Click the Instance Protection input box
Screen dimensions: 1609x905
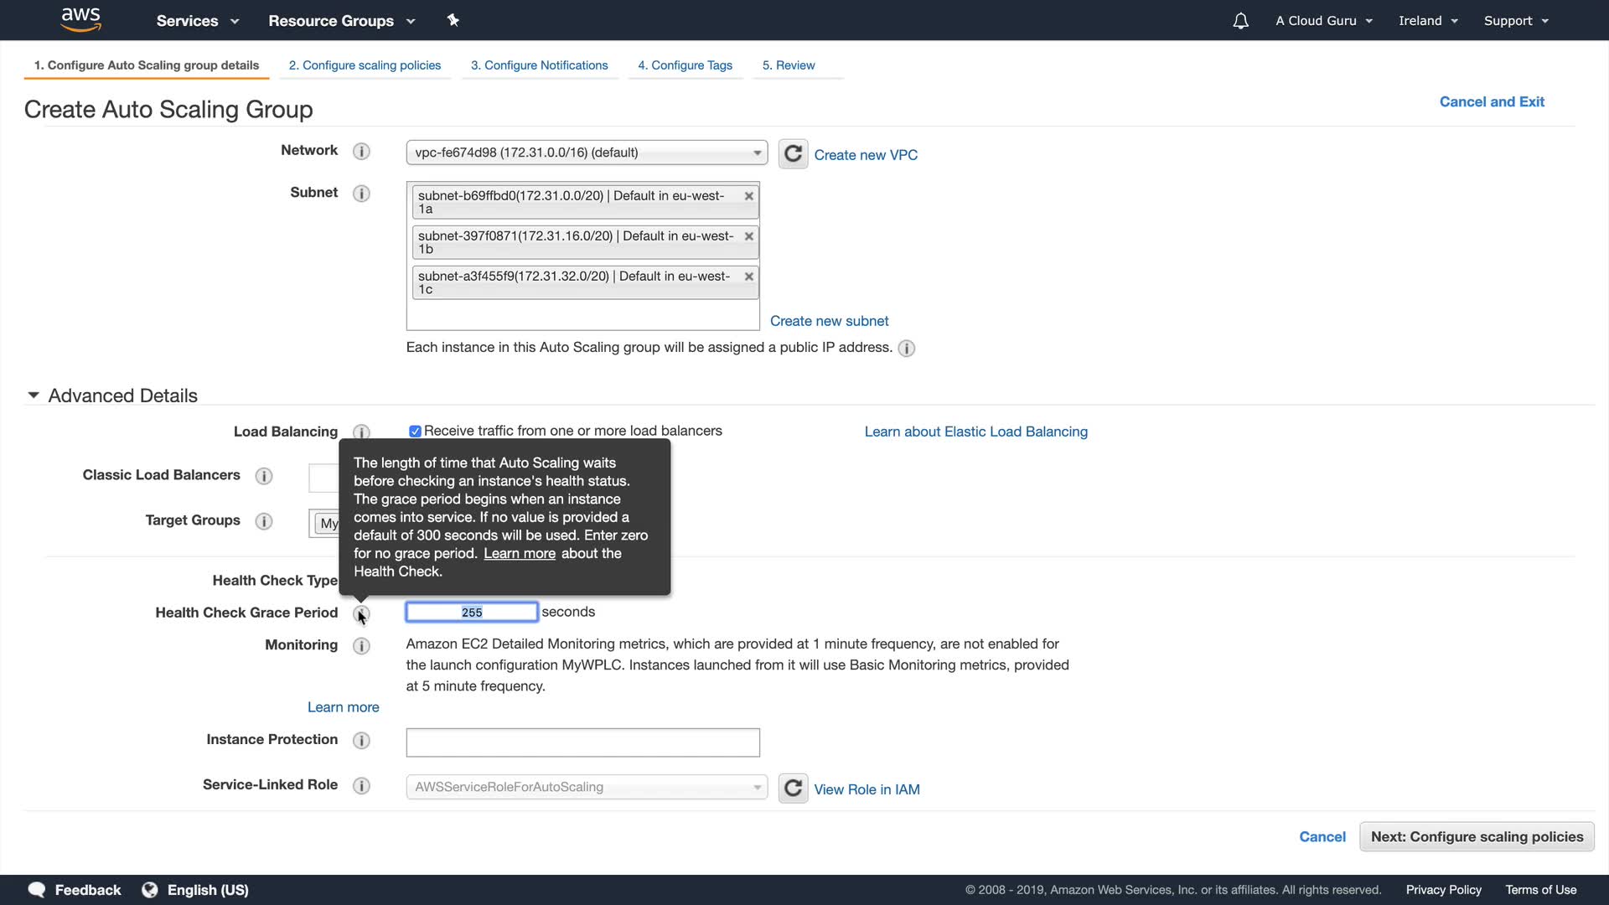(x=582, y=742)
